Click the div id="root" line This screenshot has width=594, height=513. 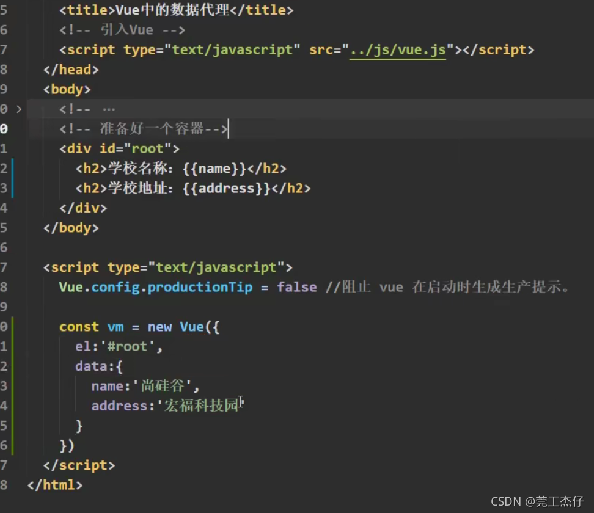(x=119, y=149)
